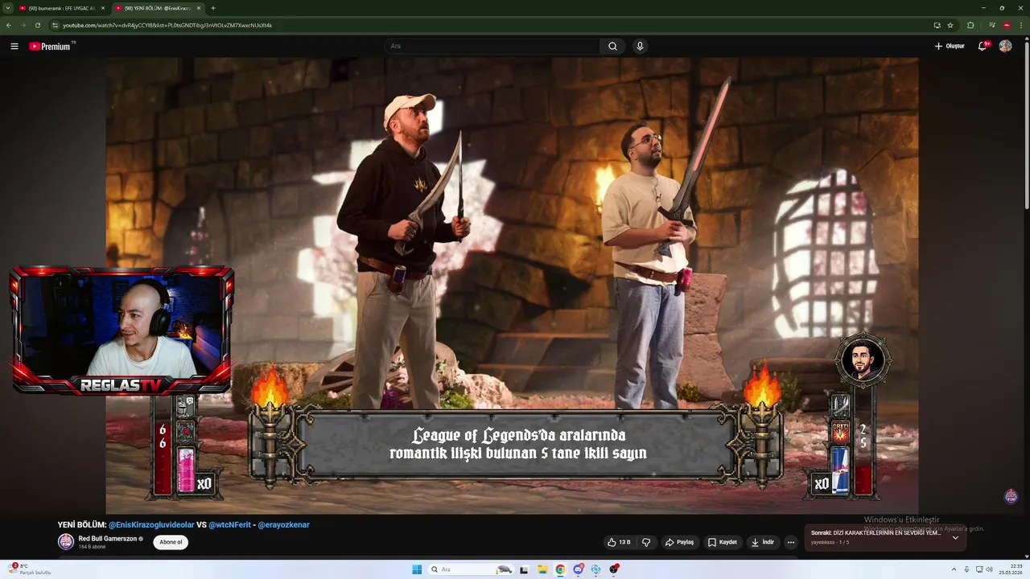Go back with browser back arrow
Viewport: 1030px width, 579px height.
tap(8, 25)
